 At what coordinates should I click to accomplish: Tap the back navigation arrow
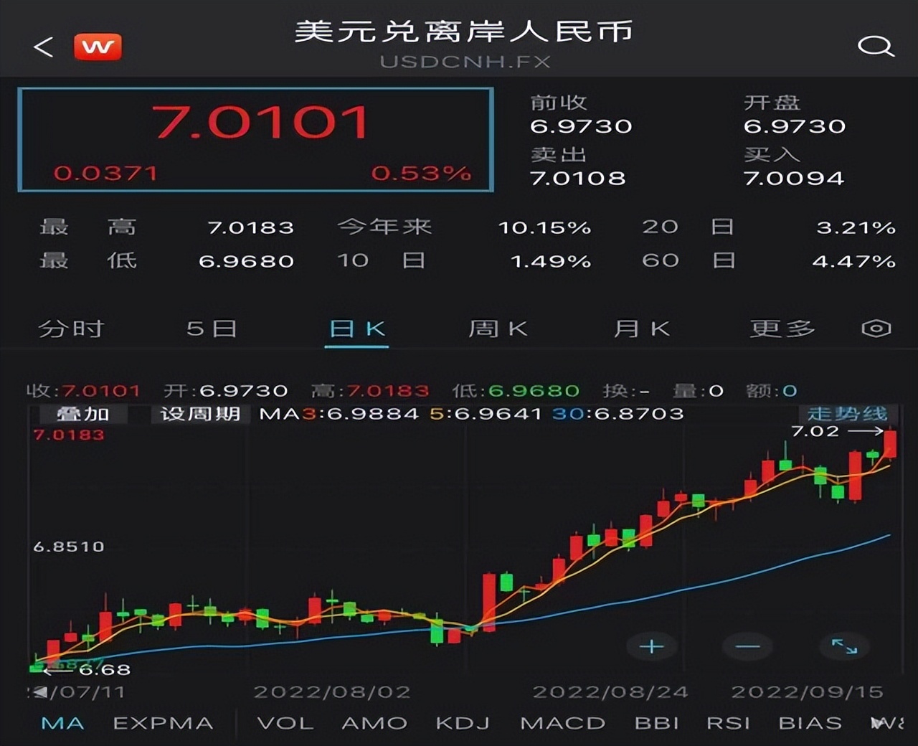[x=43, y=46]
